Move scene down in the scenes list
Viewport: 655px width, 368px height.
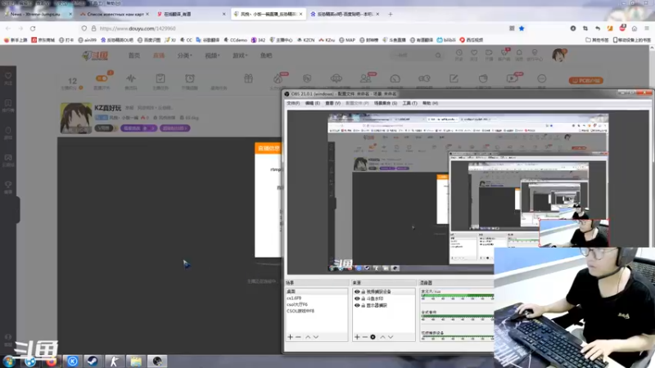316,337
